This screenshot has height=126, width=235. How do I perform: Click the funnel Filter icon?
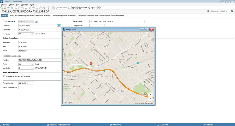coord(49,8)
